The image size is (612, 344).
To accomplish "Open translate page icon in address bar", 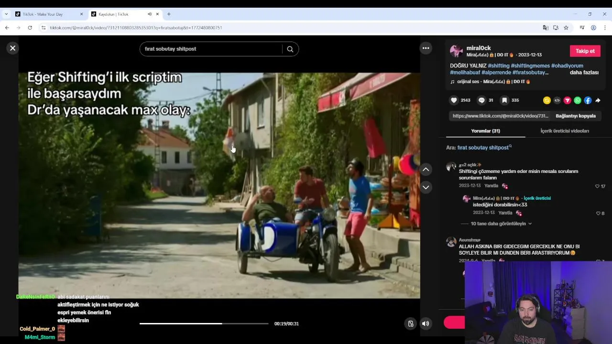I will [546, 28].
